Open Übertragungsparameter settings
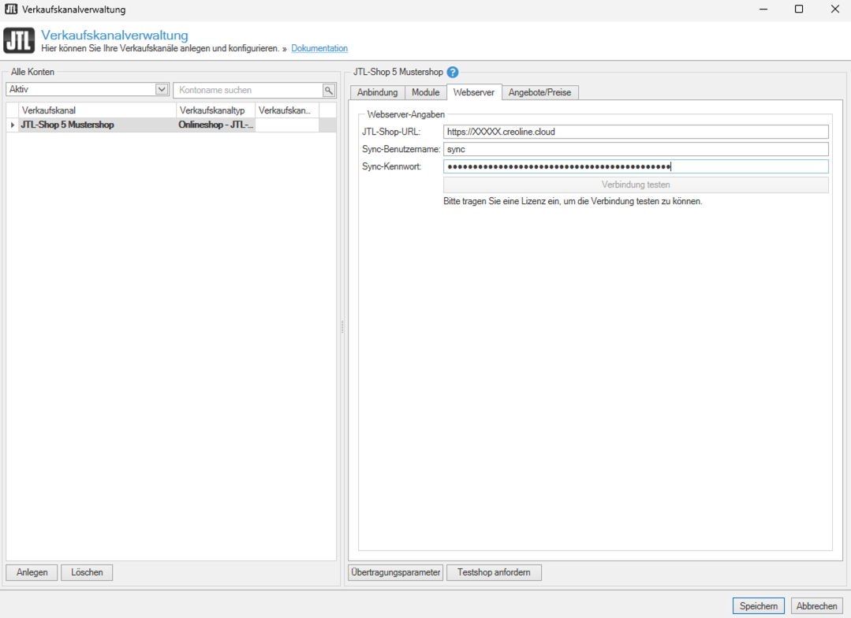This screenshot has height=618, width=851. (396, 572)
